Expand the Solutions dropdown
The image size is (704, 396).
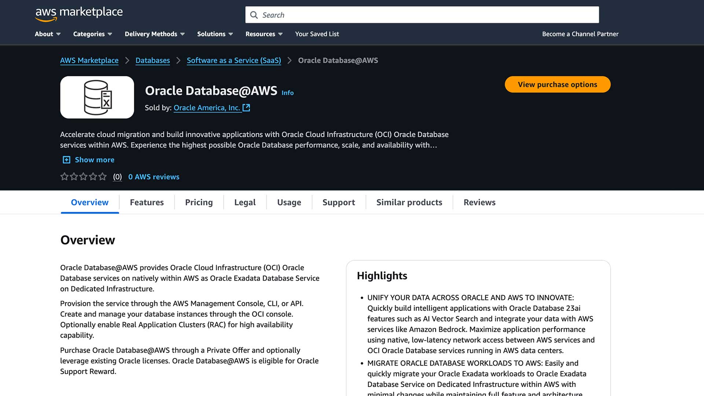(214, 34)
